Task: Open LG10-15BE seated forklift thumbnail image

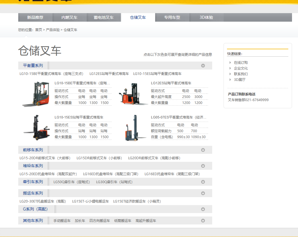Action: click(36, 94)
